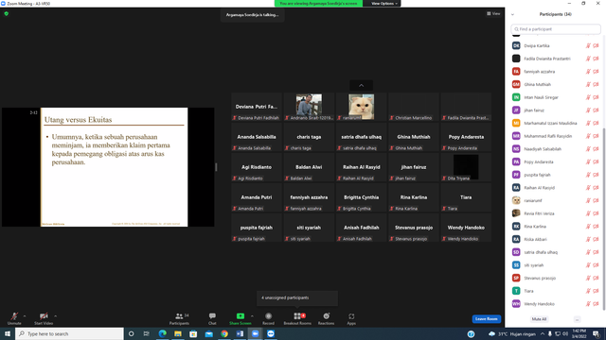The height and width of the screenshot is (340, 606).
Task: Select Naadiyah Salsabilah in participants list
Action: click(556, 149)
